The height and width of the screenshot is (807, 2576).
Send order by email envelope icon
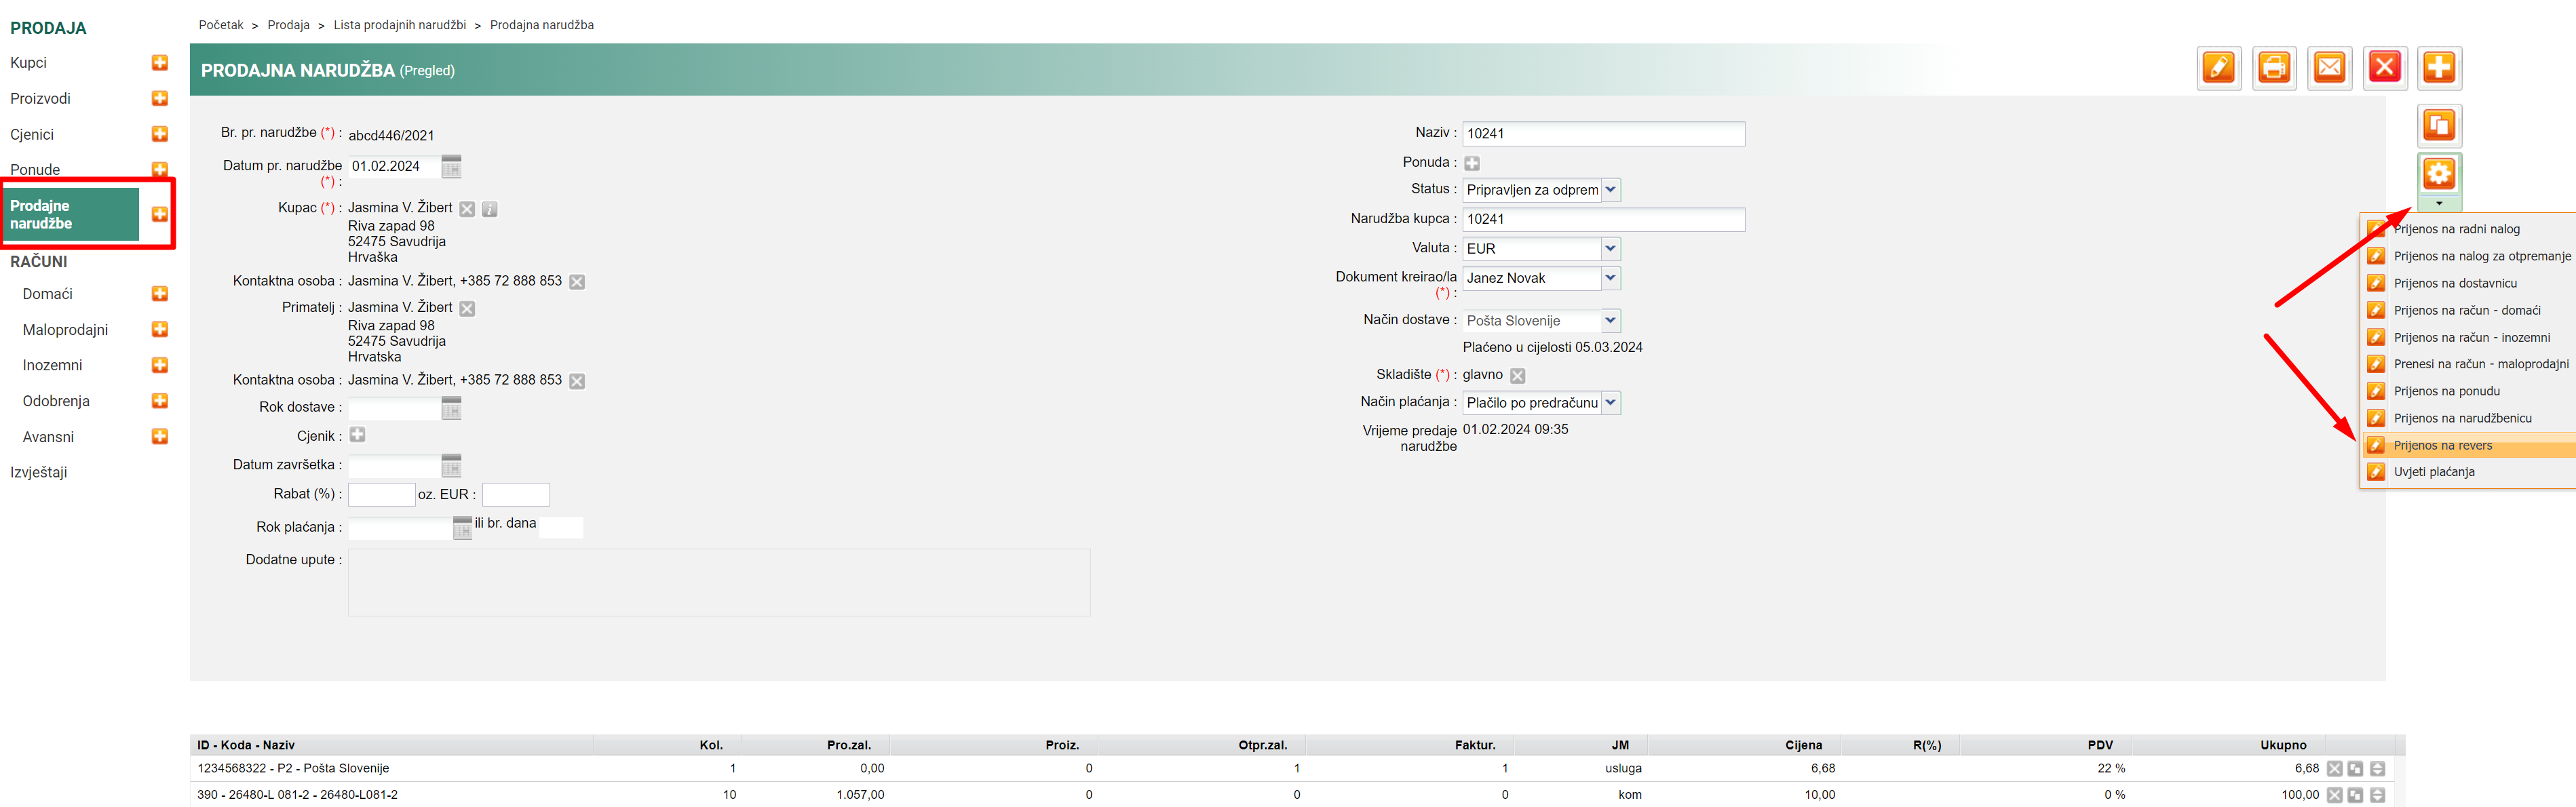coord(2329,68)
